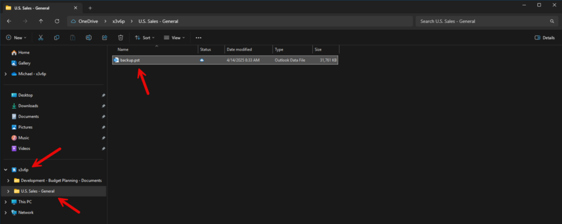The image size is (562, 224).
Task: Go forward with the right arrow
Action: click(x=25, y=21)
